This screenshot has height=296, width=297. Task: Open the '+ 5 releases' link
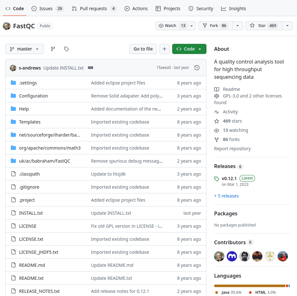226,196
